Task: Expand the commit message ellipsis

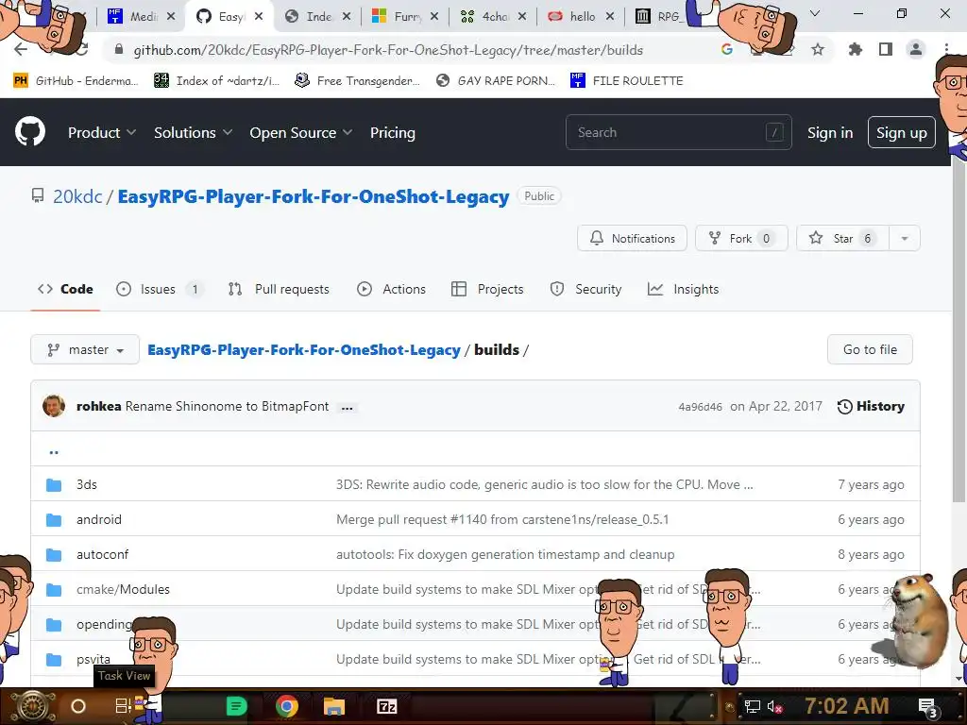Action: click(x=348, y=408)
